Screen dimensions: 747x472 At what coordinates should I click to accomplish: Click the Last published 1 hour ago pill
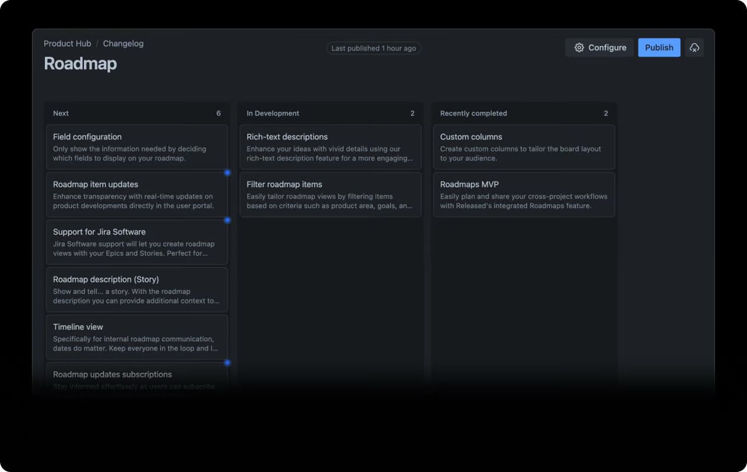(373, 48)
